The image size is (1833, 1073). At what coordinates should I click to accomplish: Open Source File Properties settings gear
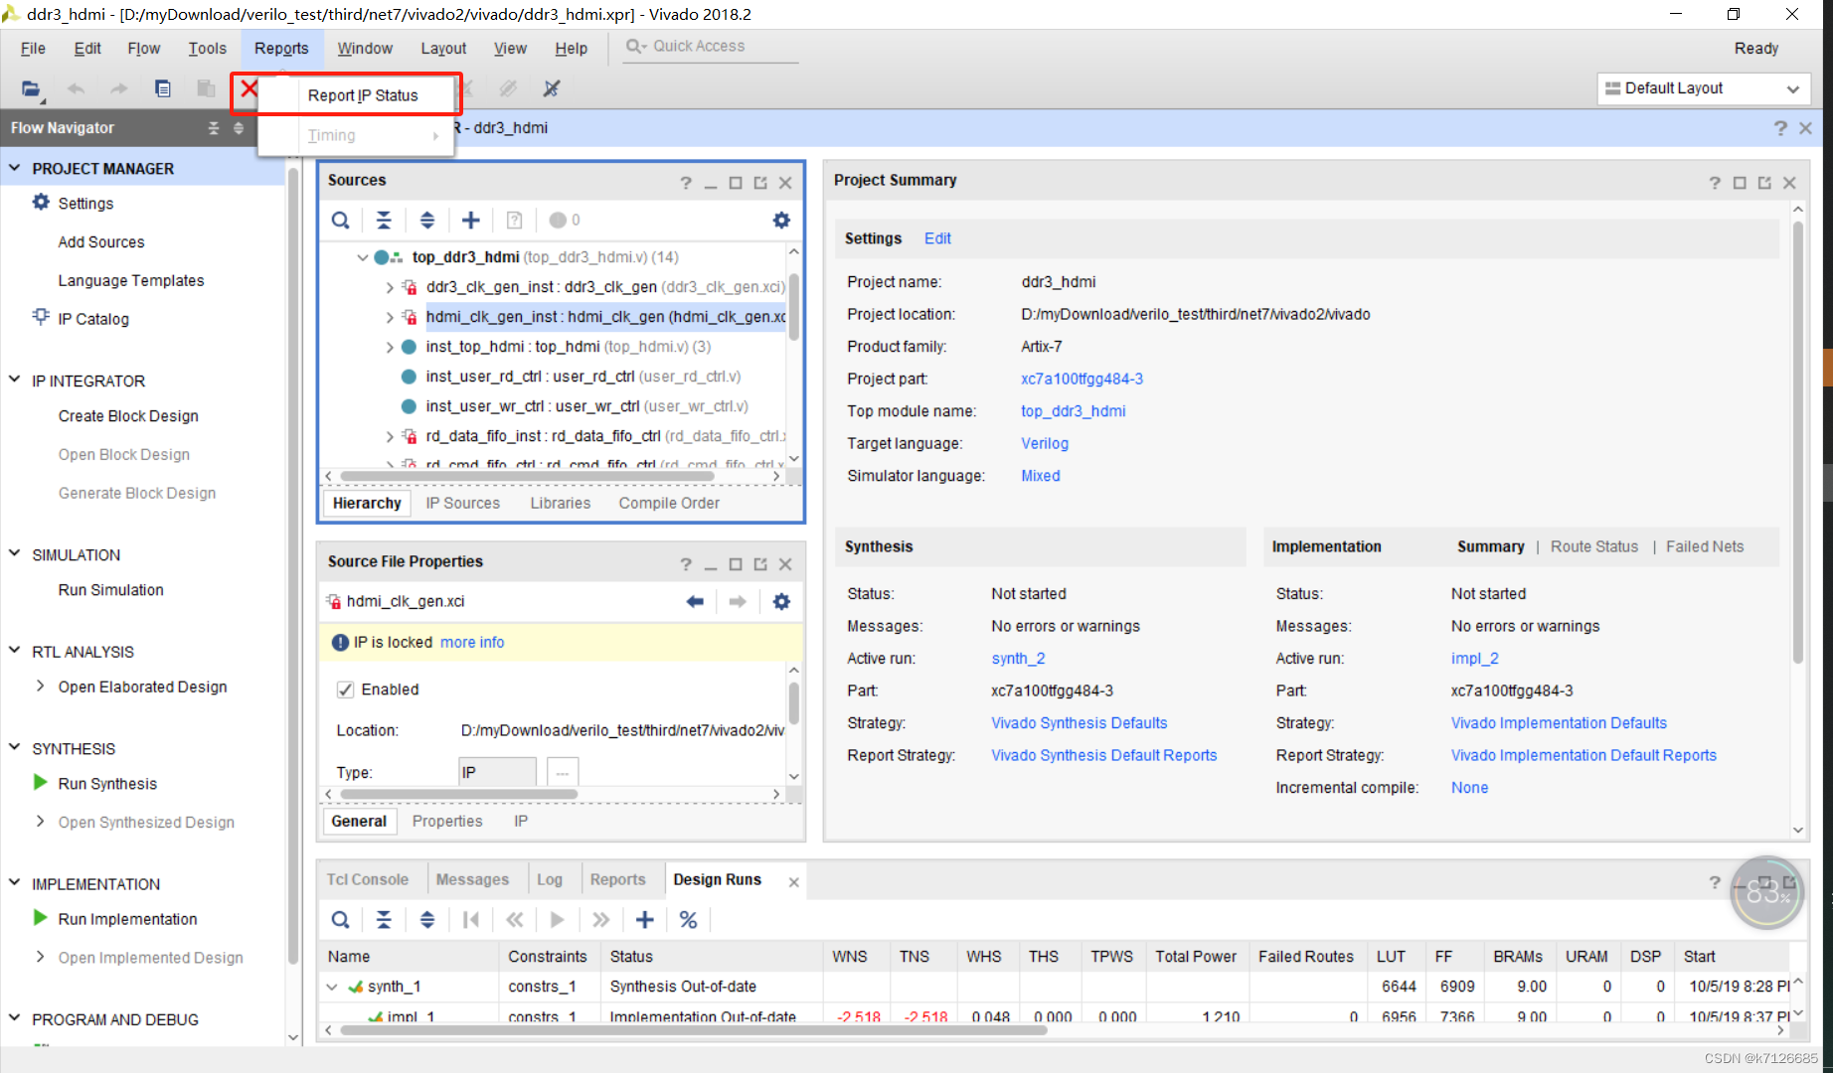tap(781, 601)
